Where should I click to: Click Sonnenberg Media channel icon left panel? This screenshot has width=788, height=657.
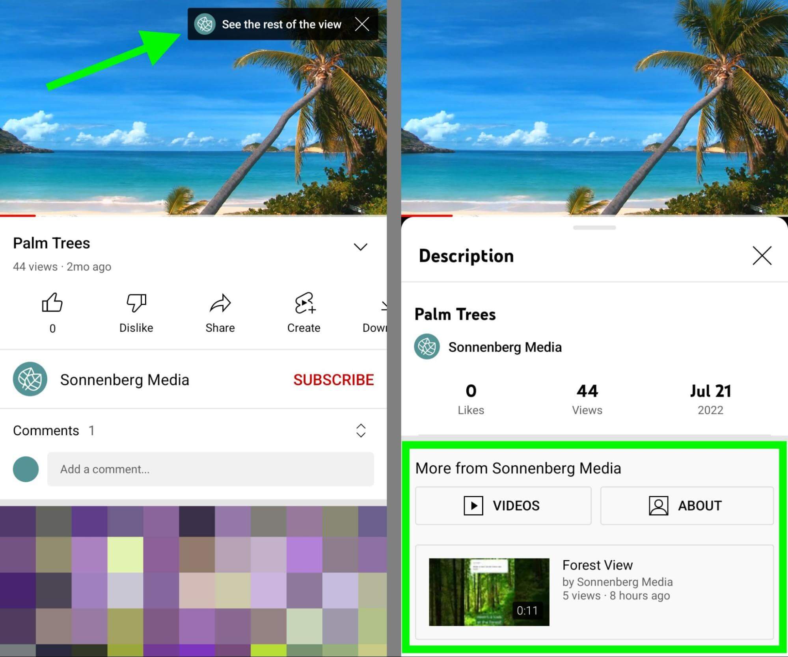[31, 379]
